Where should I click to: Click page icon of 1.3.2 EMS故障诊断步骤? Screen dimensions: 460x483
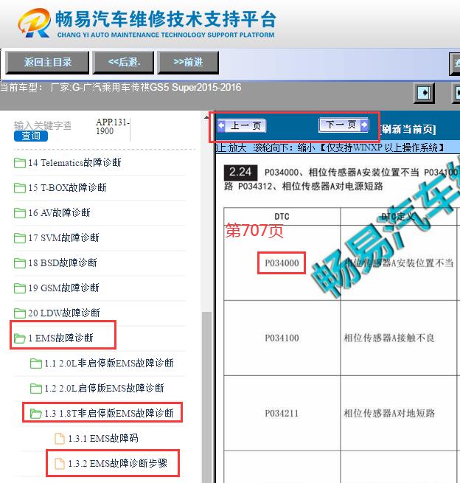pyautogui.click(x=60, y=464)
